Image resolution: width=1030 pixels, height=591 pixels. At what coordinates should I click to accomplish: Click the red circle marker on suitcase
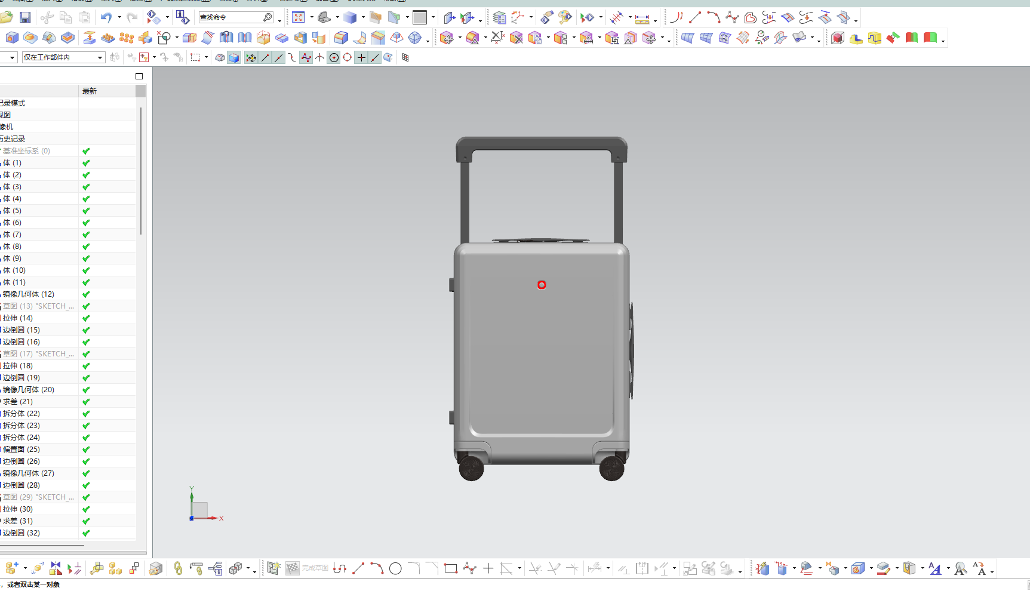click(542, 285)
